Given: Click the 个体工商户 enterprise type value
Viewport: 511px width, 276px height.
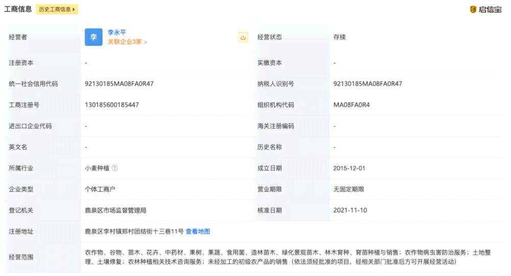Looking at the screenshot, I should [100, 189].
